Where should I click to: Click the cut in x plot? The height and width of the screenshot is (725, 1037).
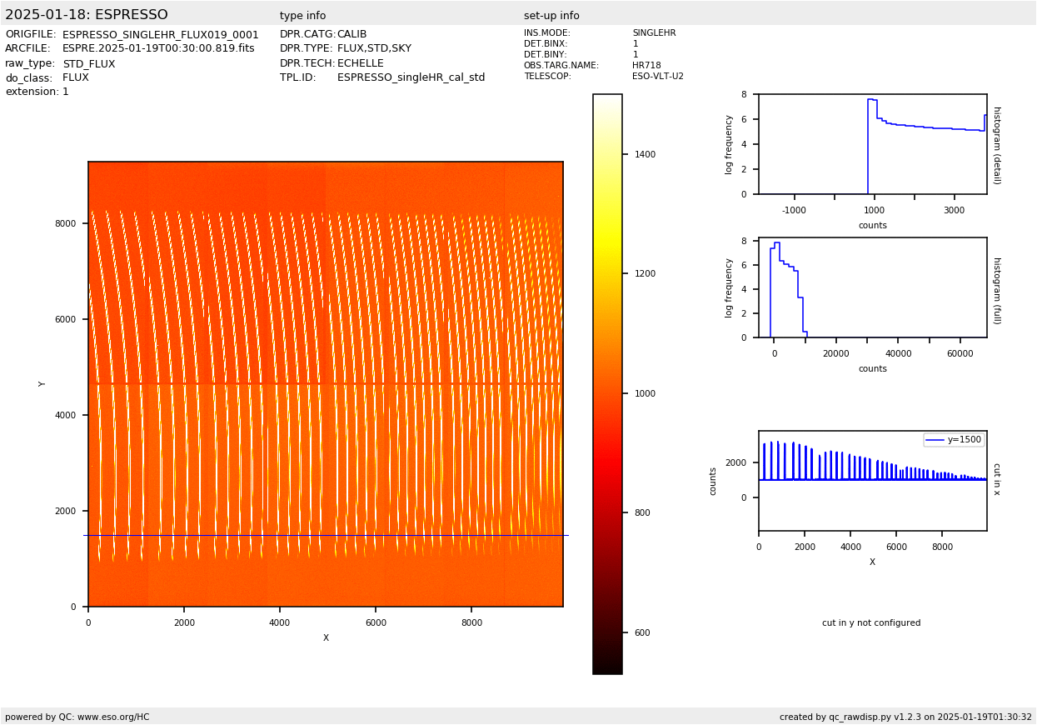tap(872, 481)
